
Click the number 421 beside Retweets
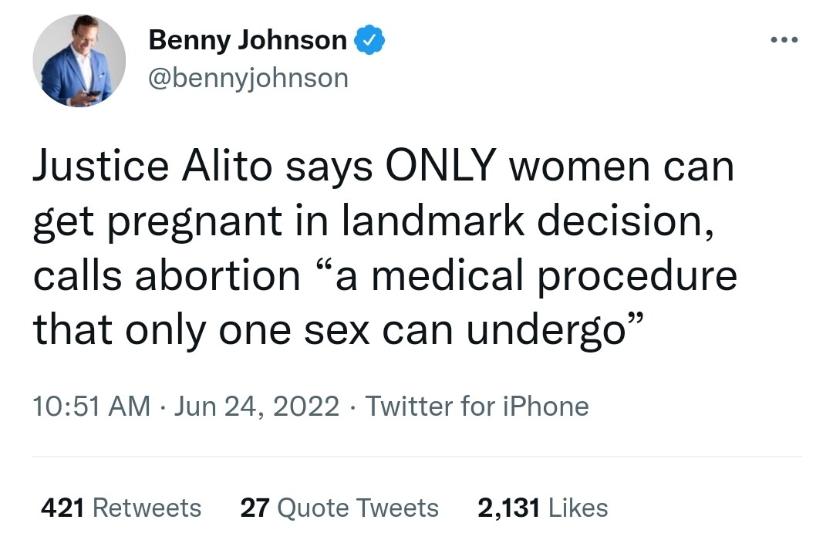[x=62, y=508]
